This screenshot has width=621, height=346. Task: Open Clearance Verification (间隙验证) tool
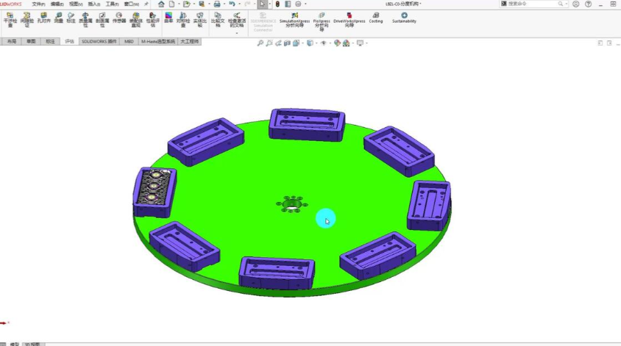click(x=26, y=19)
